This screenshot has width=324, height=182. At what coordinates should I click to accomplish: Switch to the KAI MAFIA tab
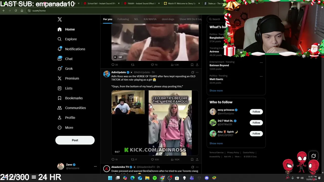pyautogui.click(x=150, y=19)
